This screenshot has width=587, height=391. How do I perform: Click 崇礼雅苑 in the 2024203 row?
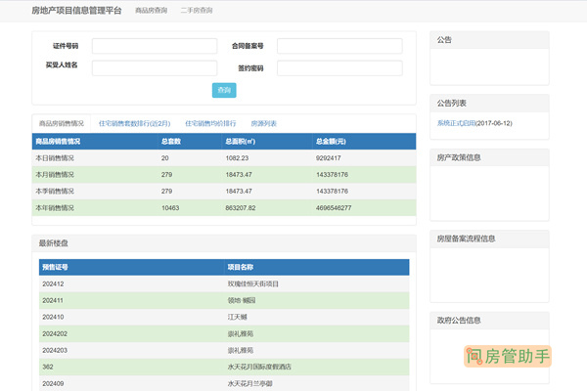click(x=241, y=350)
